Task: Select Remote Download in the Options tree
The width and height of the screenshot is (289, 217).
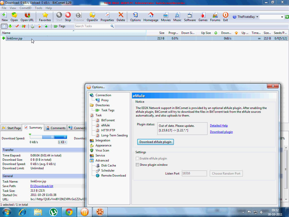Action: click(x=114, y=176)
